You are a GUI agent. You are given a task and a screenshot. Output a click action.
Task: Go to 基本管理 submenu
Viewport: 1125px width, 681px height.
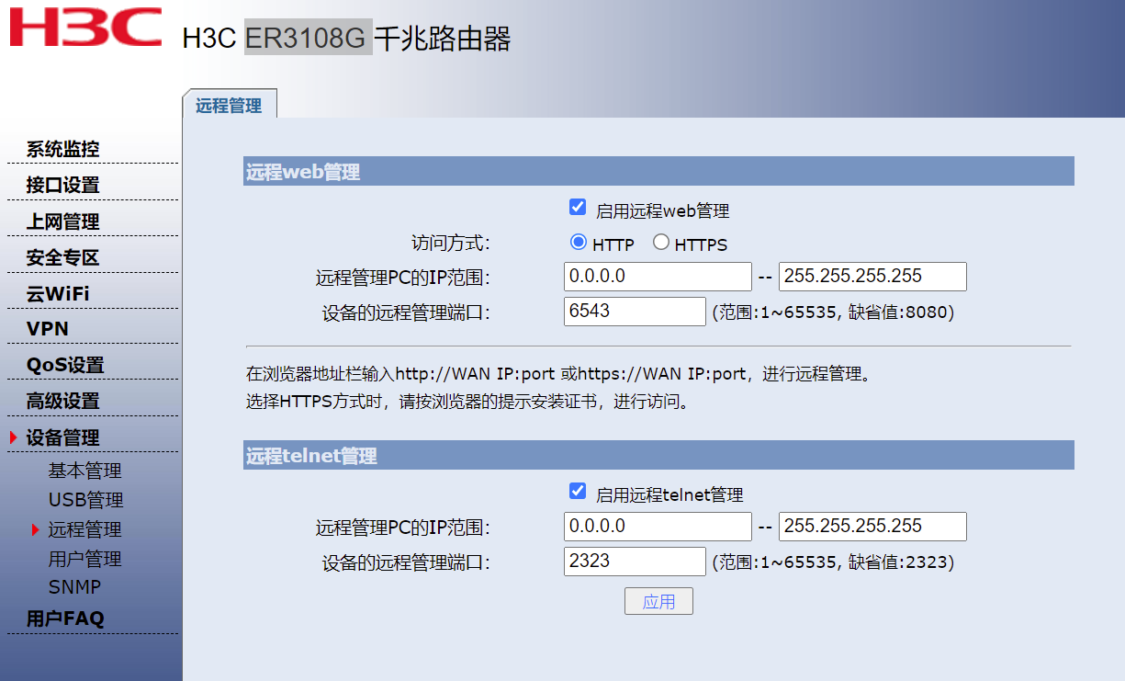click(x=85, y=471)
